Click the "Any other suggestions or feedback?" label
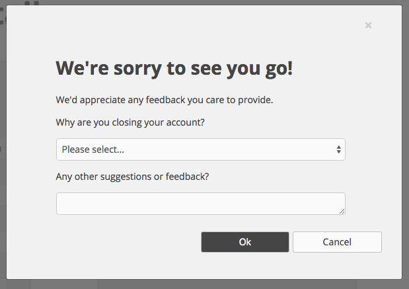 point(132,177)
